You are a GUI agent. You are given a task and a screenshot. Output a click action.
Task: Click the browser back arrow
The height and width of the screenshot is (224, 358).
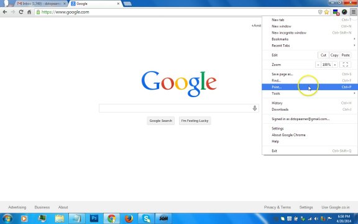5,12
